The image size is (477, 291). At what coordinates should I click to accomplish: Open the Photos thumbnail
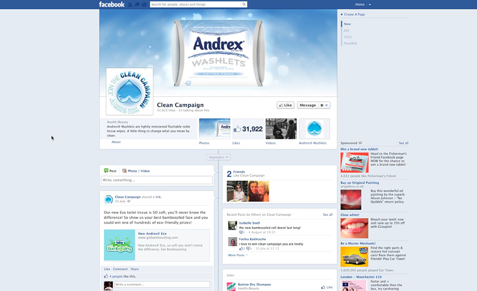coord(215,129)
